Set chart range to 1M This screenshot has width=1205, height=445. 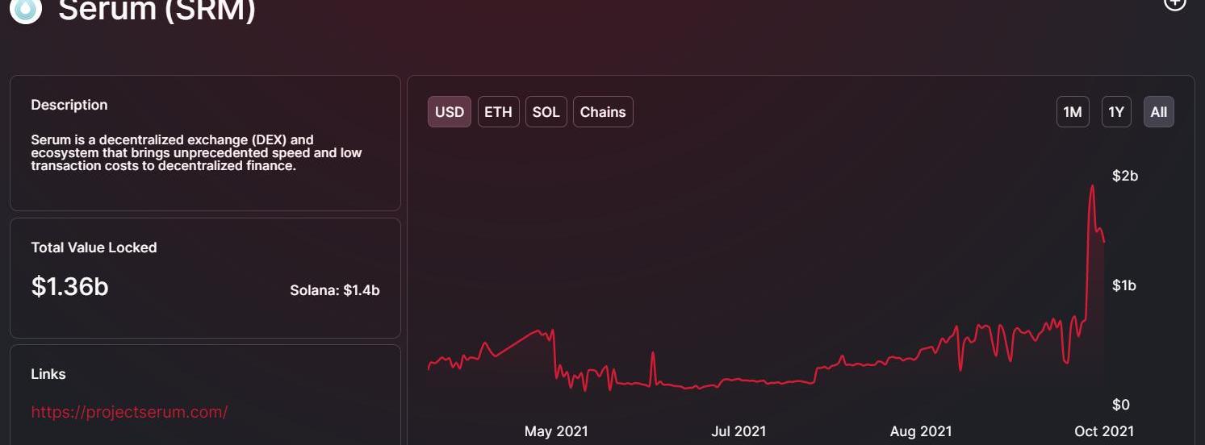tap(1073, 112)
